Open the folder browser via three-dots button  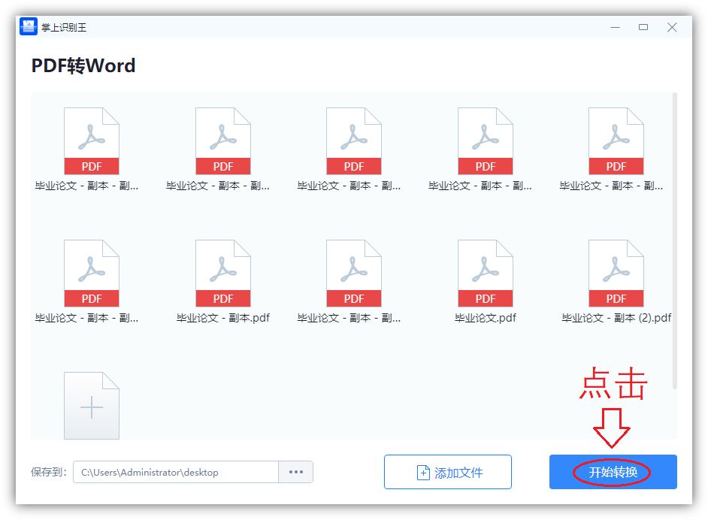coord(295,472)
